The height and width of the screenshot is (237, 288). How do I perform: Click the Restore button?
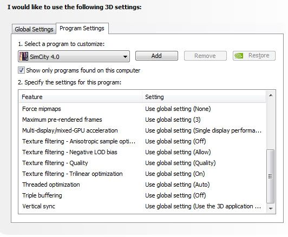coord(254,56)
